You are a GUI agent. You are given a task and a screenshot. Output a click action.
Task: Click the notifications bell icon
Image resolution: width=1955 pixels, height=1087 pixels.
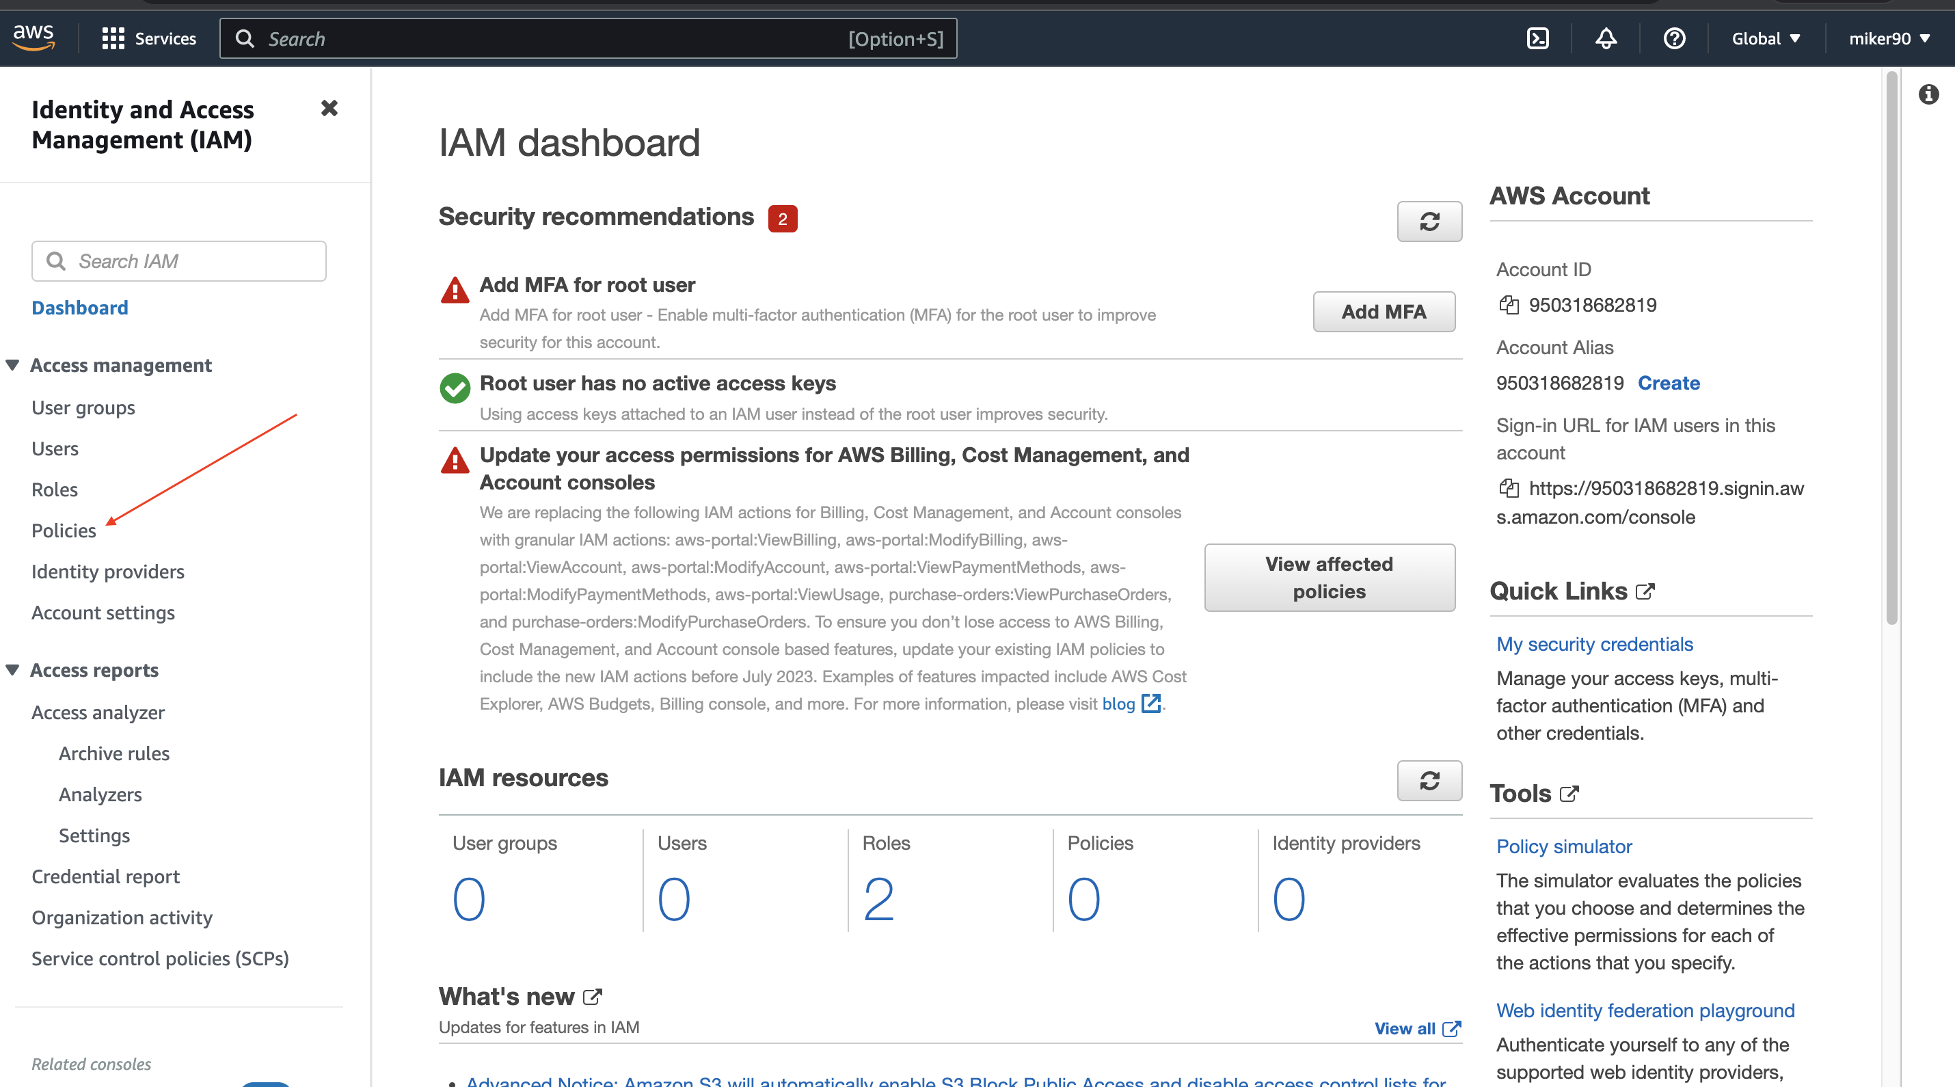point(1606,39)
